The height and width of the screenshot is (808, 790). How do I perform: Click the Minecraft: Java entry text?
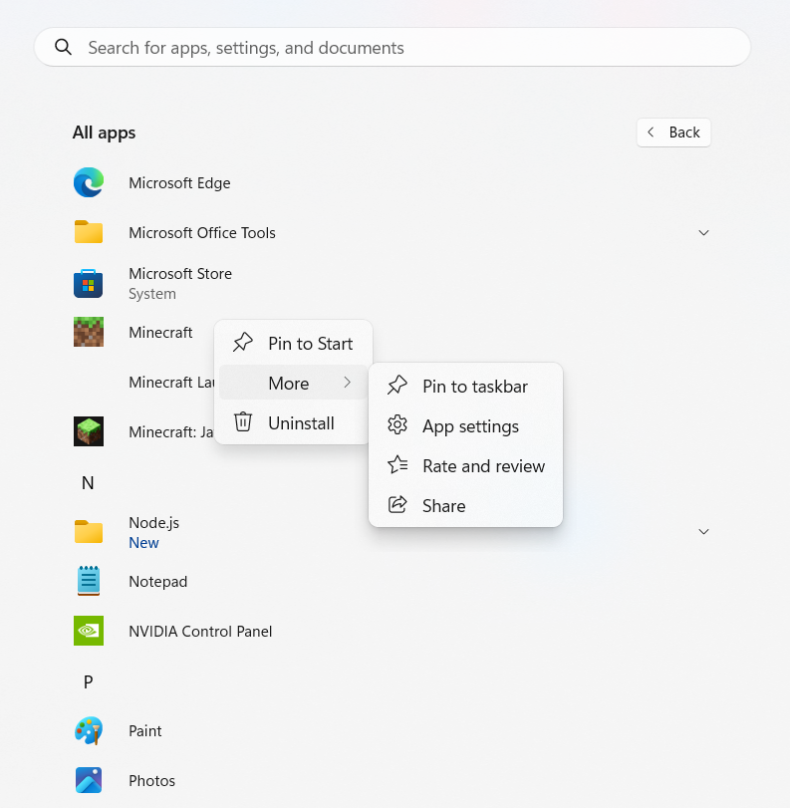point(171,431)
